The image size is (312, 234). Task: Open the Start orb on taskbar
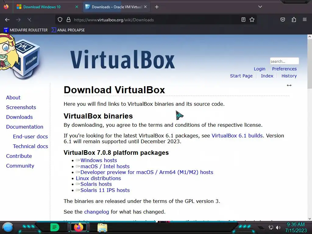(8, 227)
